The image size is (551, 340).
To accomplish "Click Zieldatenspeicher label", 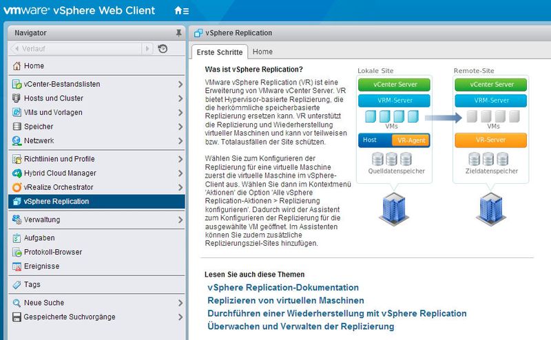I will pos(491,171).
